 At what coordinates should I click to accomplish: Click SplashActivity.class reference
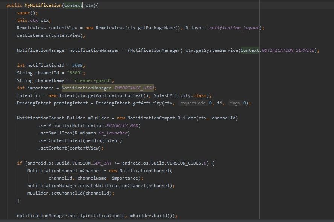(x=180, y=95)
